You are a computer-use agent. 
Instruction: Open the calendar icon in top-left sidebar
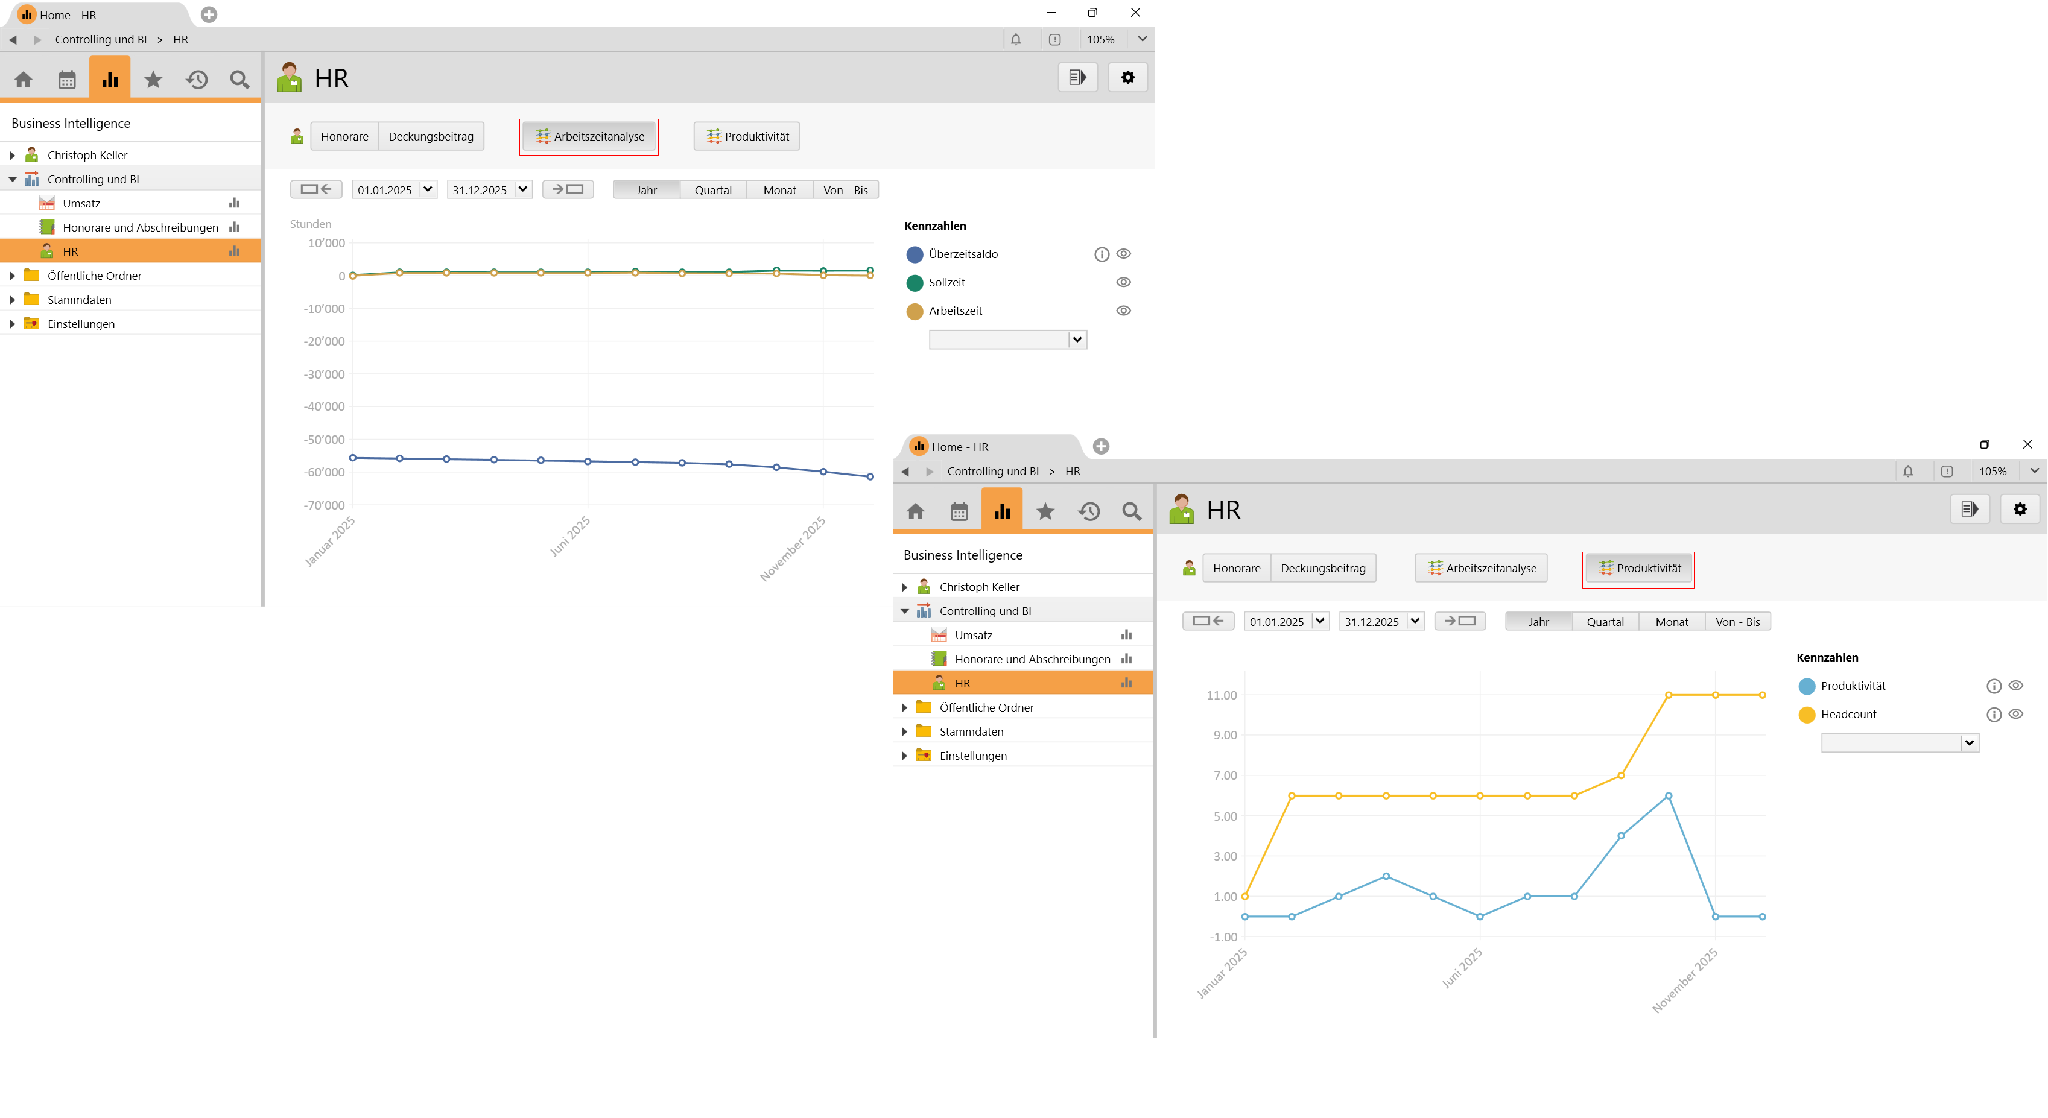[67, 80]
